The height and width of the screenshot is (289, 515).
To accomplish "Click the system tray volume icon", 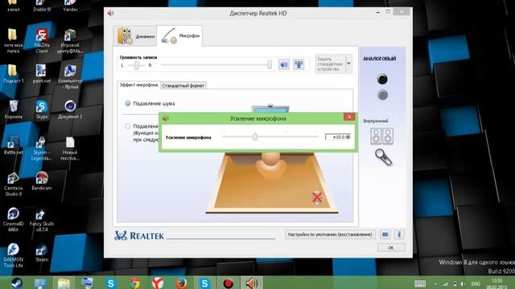I will coord(463,283).
